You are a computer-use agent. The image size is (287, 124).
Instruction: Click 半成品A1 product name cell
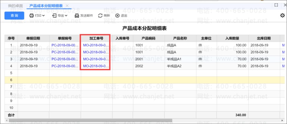point(180,59)
